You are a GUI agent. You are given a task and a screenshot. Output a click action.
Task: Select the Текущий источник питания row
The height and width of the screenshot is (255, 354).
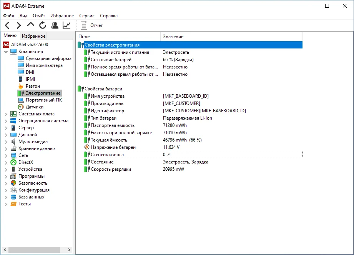[193, 52]
